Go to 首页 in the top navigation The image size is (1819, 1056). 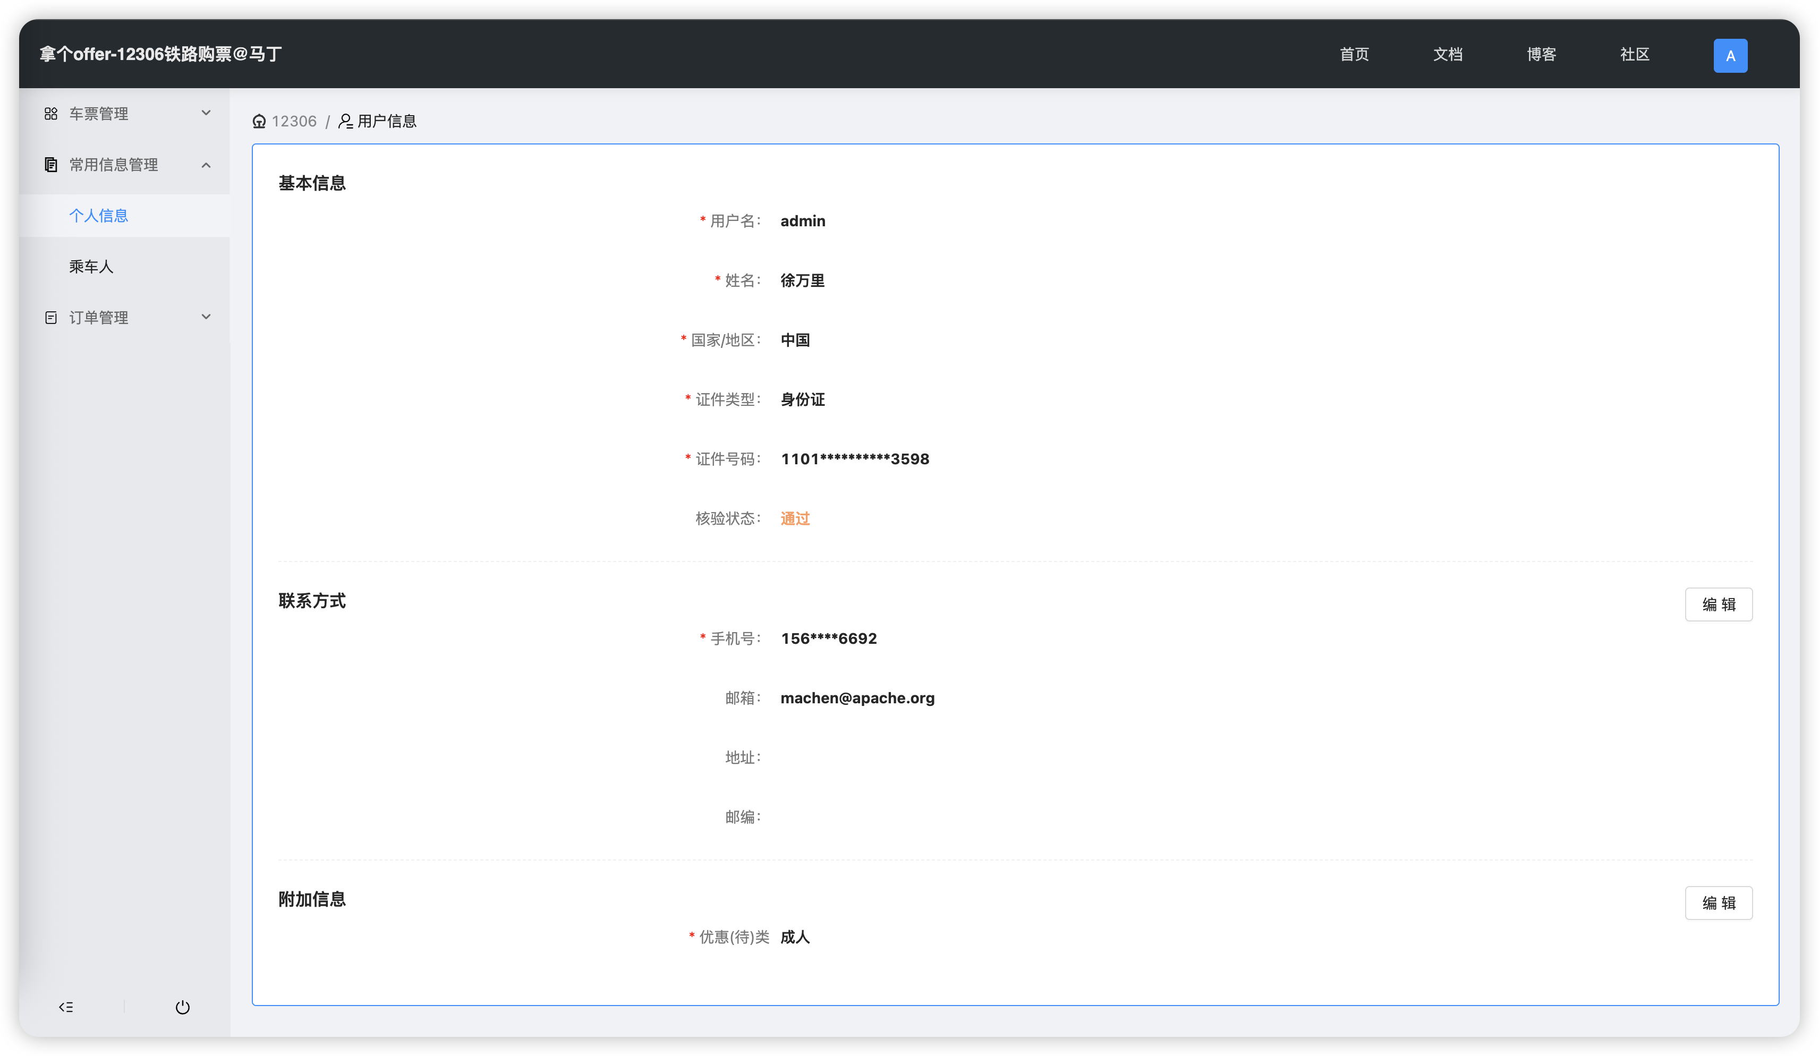[x=1354, y=54]
